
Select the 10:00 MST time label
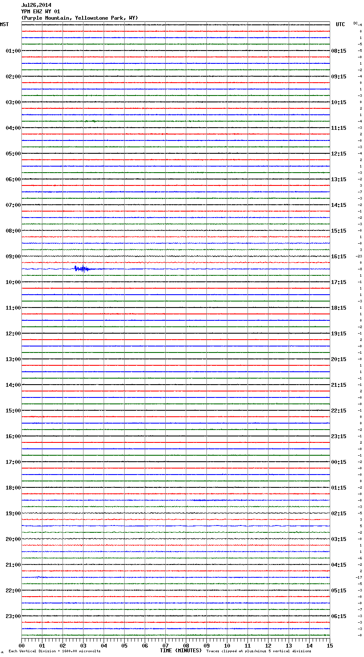(x=13, y=282)
